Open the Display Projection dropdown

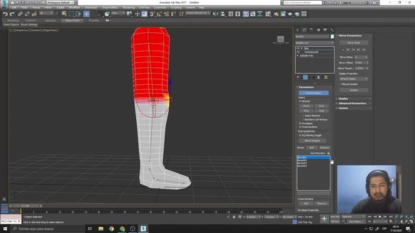[x=353, y=79]
